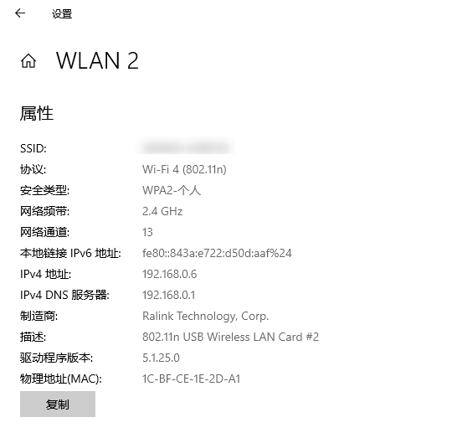Click the MAC address 1C-BF-CE-1E-2D-A1
Viewport: 452px width, 438px height.
point(192,379)
